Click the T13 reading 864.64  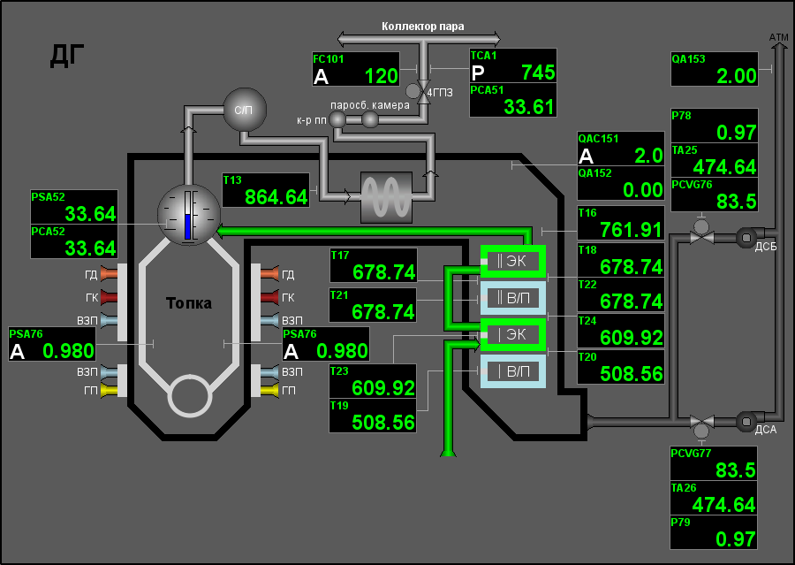pyautogui.click(x=266, y=190)
